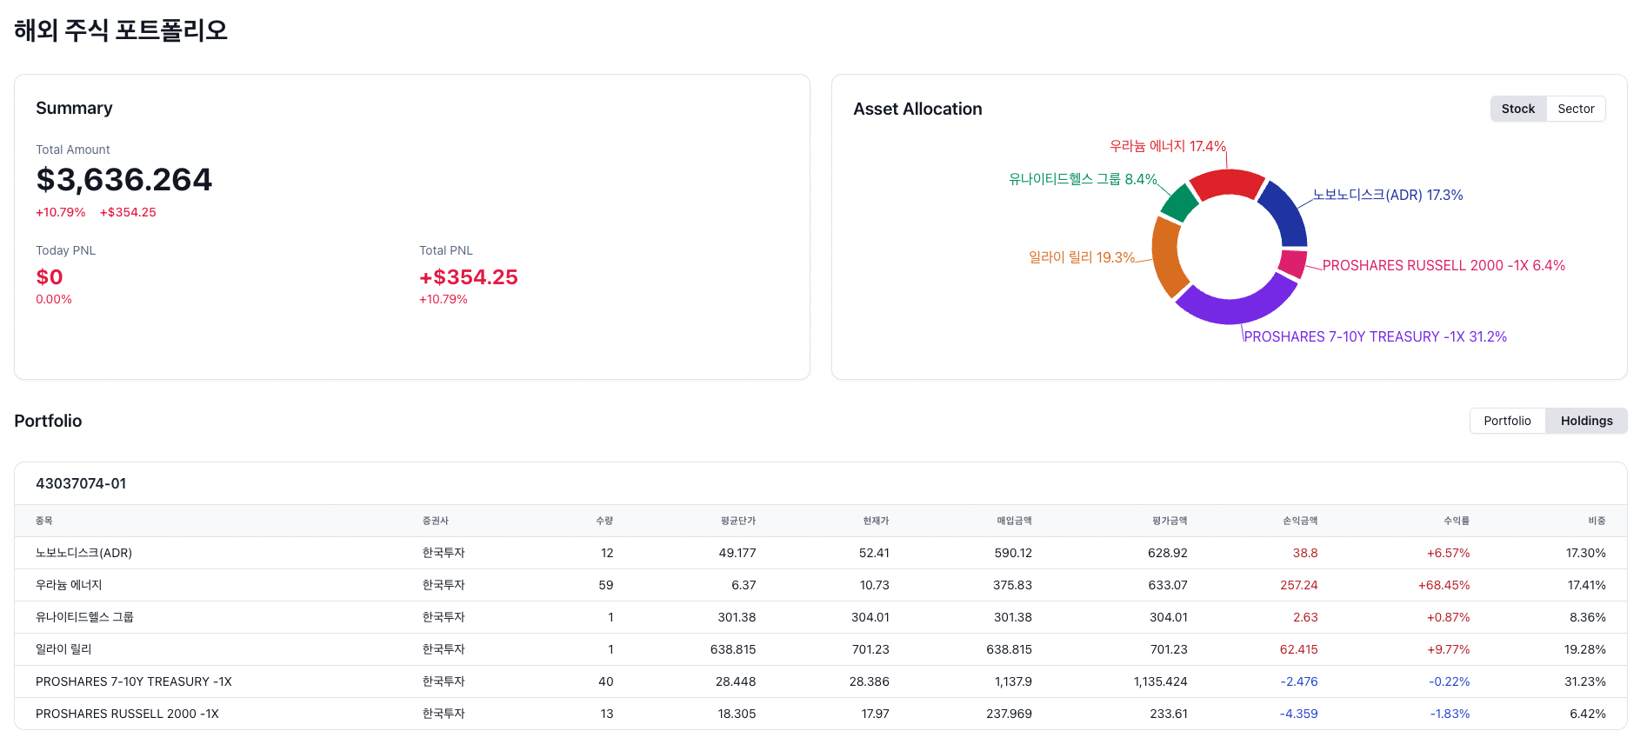Click the green 유나이티드헬스 donut segment
Viewport: 1647px width, 751px height.
pyautogui.click(x=1180, y=202)
